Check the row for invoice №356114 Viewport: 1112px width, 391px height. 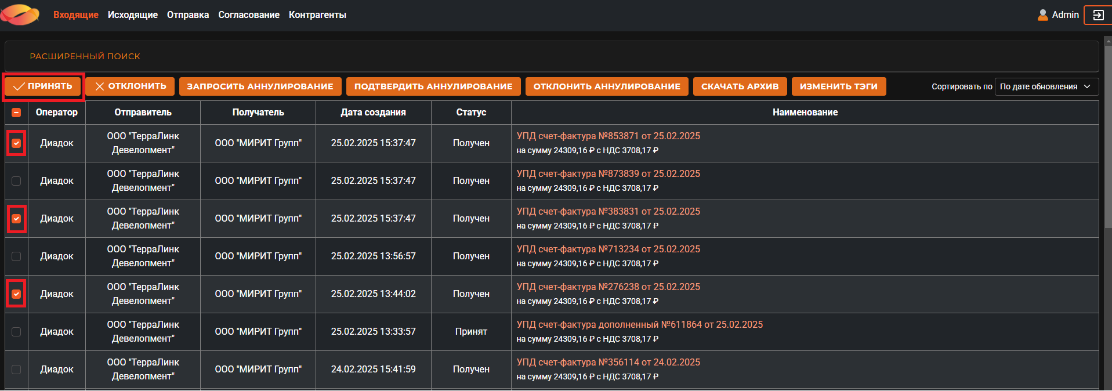tap(16, 370)
